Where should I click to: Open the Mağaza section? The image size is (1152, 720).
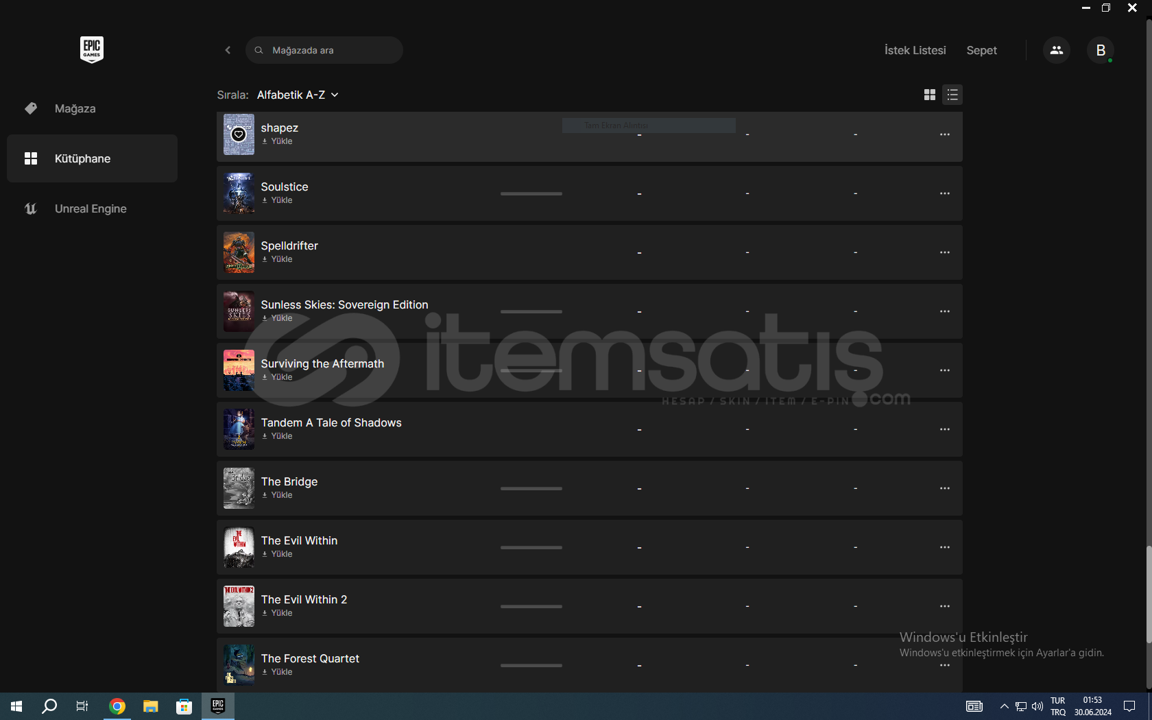92,108
